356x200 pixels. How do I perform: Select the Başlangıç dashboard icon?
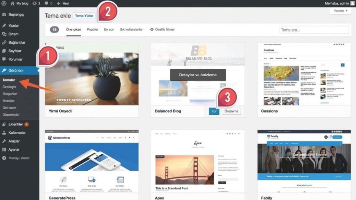click(4, 15)
